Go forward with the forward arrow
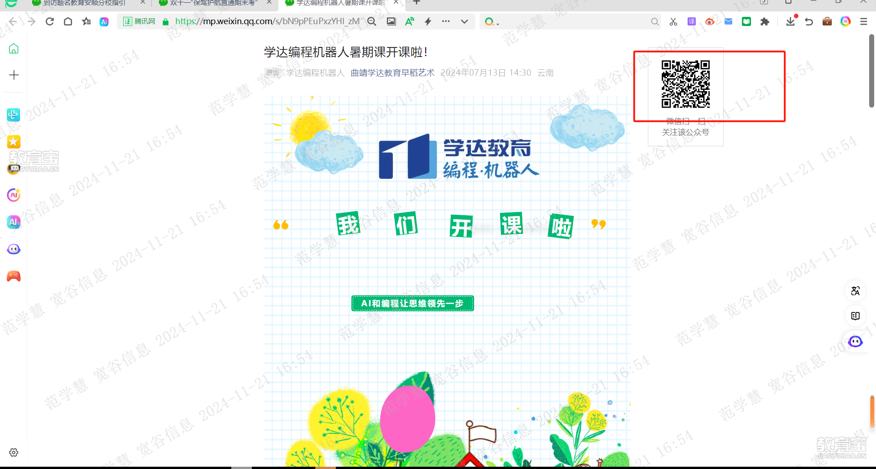 tap(31, 21)
